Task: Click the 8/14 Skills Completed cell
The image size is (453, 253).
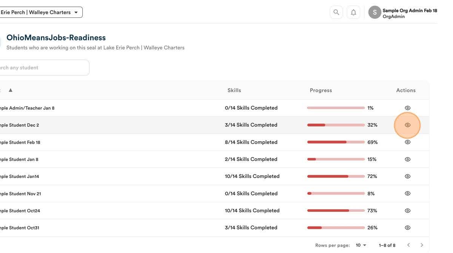Action: [x=251, y=142]
